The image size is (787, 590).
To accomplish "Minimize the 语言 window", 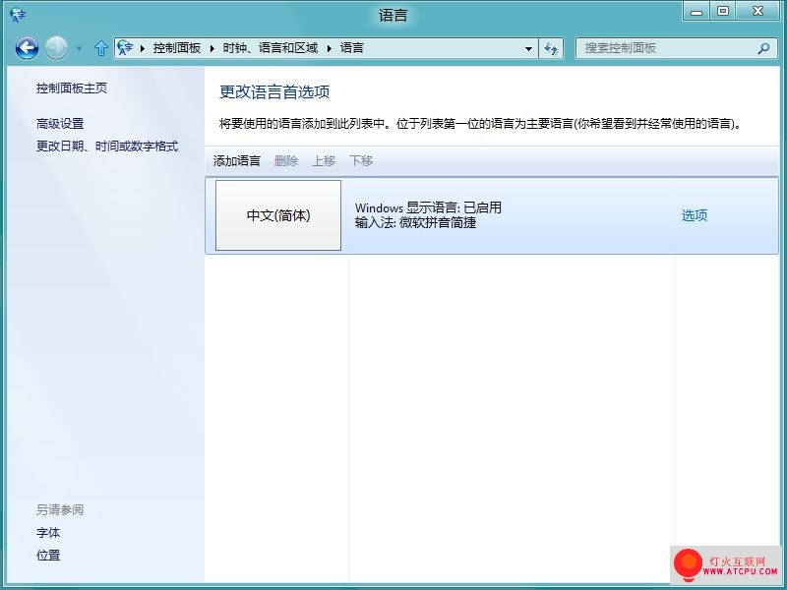I will 696,12.
